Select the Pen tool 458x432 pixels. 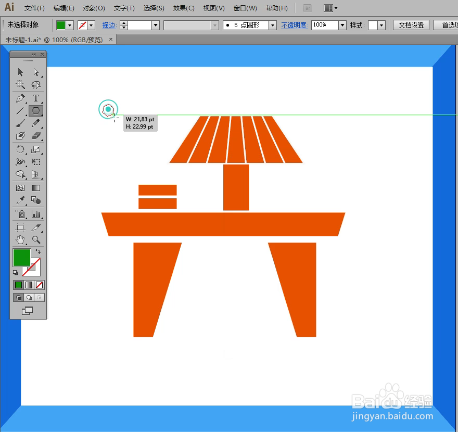point(20,98)
